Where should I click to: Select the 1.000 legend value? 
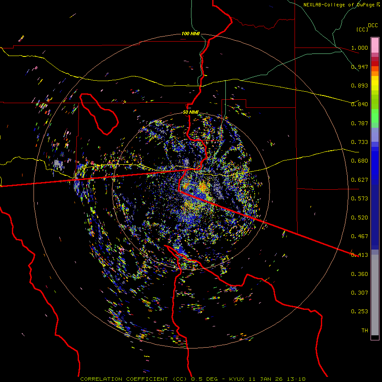(360, 48)
